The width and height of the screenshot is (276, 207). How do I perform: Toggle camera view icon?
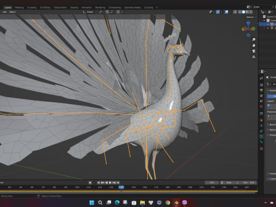(x=254, y=51)
